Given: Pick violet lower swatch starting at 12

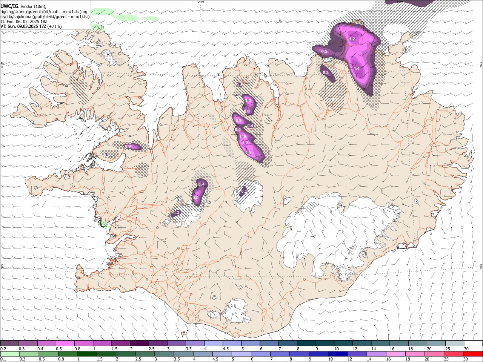Looking at the screenshot, I should tap(357, 354).
